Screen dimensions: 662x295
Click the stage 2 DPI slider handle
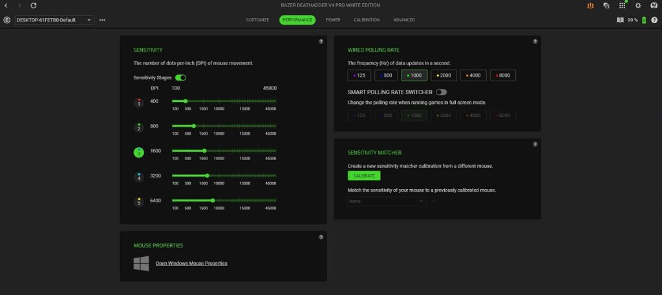coord(194,126)
